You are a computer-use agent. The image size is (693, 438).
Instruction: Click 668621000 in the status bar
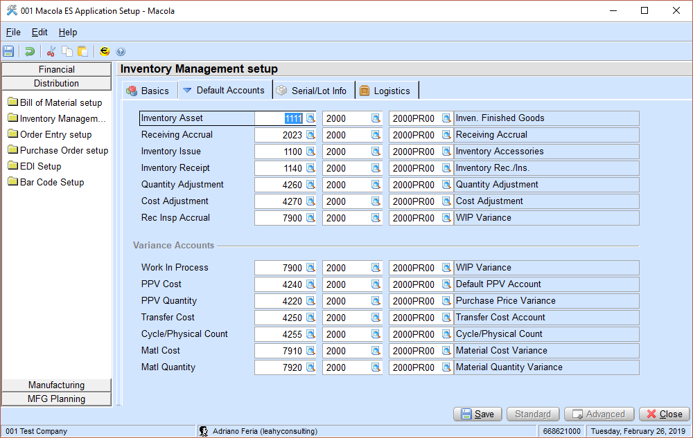[562, 431]
